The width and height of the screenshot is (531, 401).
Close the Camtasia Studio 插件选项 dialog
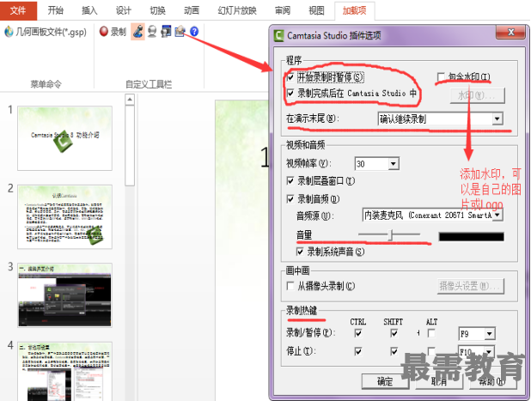tap(511, 32)
